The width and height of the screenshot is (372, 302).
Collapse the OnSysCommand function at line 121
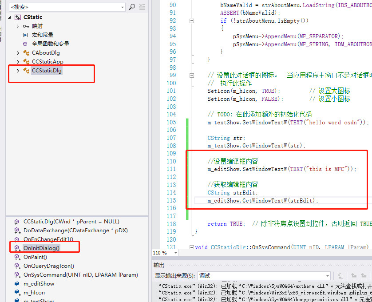(192, 247)
